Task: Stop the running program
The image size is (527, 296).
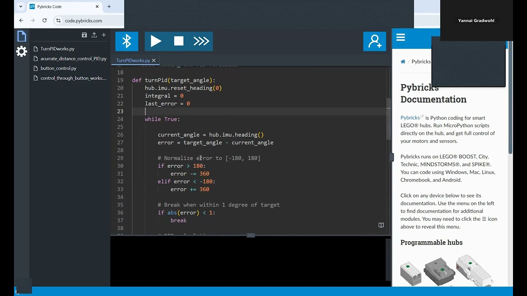Action: point(179,41)
